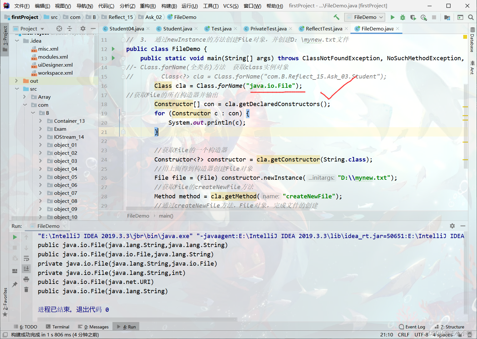Click print icon in Run console
Screen dimensions: 477x339
[x=26, y=279]
